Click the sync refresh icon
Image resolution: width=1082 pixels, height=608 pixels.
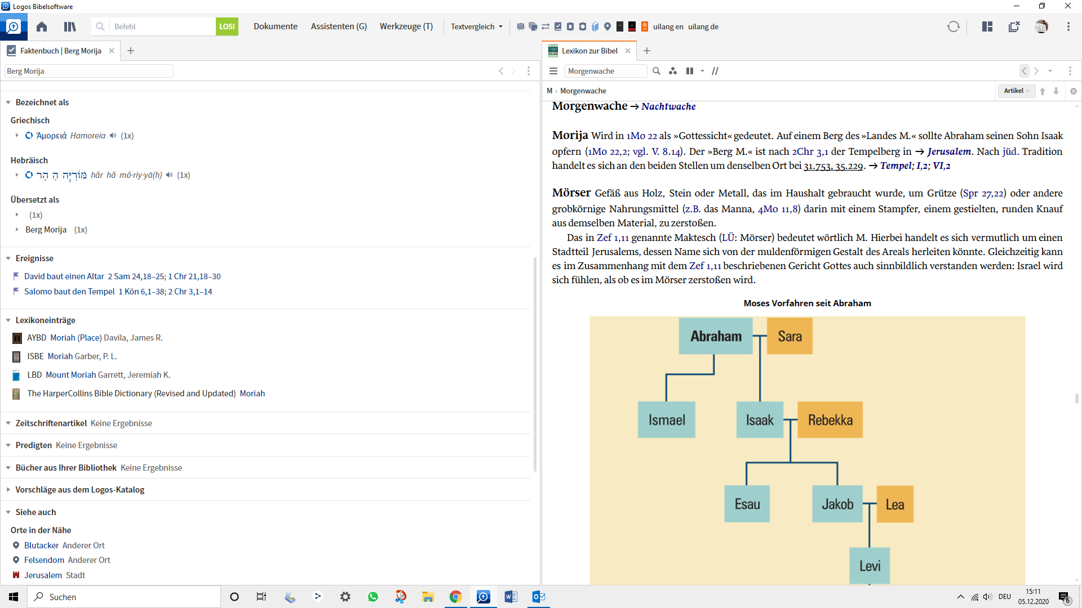[x=953, y=26]
